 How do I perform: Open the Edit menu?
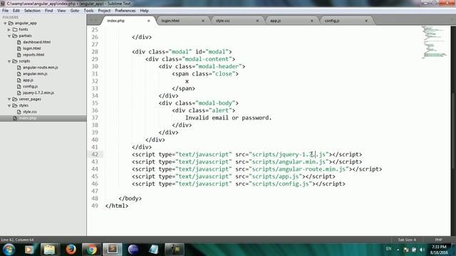16,11
